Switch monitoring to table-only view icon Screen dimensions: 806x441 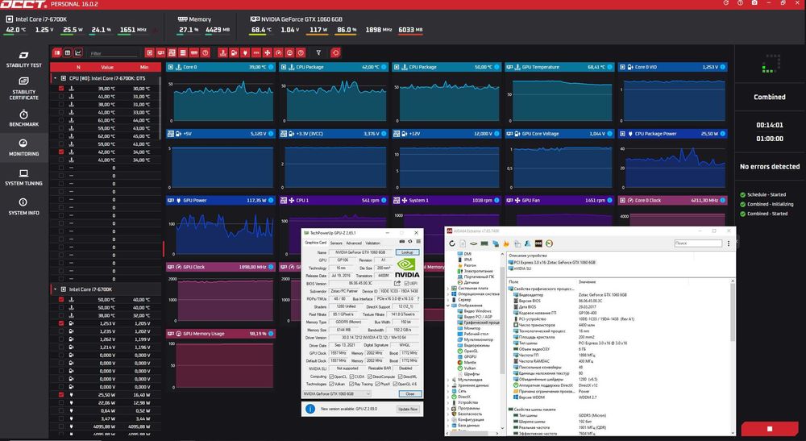click(x=68, y=53)
